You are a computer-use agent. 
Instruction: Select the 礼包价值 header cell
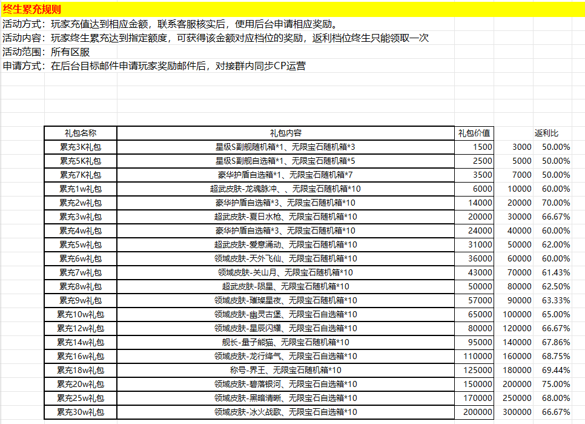(x=474, y=133)
